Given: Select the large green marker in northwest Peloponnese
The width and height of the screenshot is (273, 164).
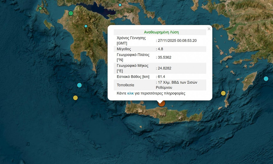Looking at the screenshot, I should pyautogui.click(x=71, y=13).
